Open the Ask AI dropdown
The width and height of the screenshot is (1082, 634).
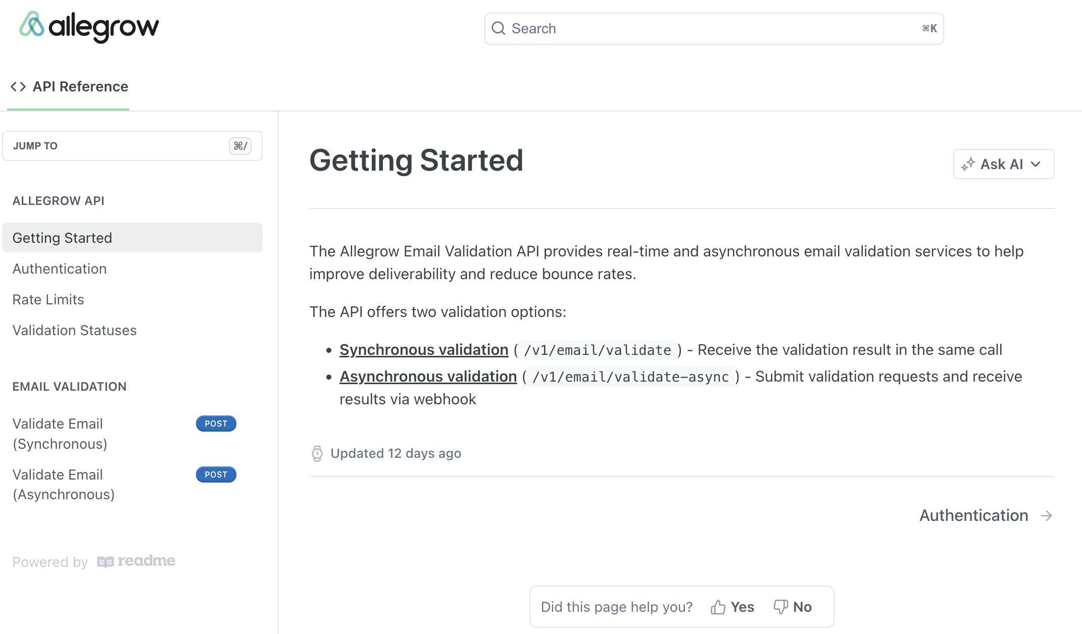coord(1003,164)
